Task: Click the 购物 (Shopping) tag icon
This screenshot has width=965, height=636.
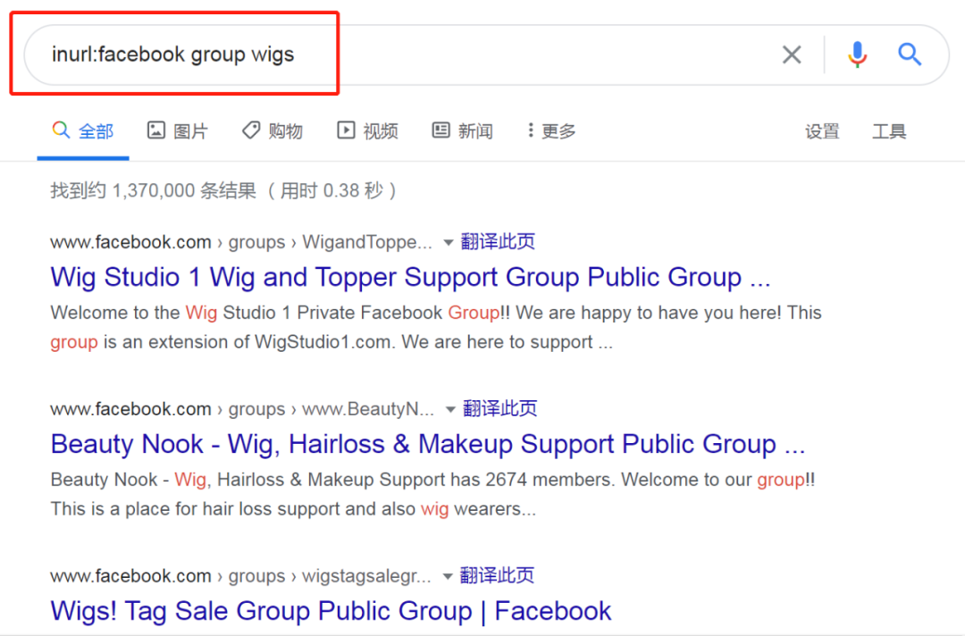Action: (x=250, y=130)
